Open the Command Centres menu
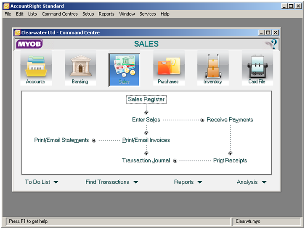305x229 pixels. point(59,14)
